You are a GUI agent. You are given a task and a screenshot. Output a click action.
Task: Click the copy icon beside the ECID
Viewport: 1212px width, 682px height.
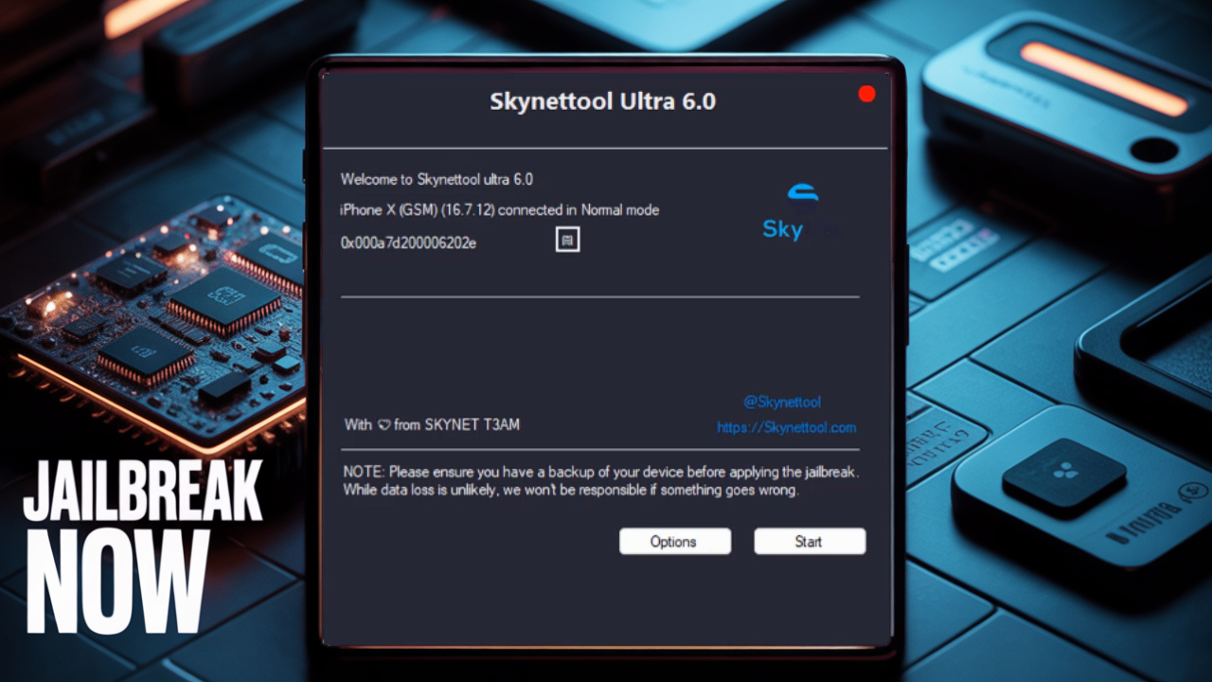pyautogui.click(x=567, y=241)
